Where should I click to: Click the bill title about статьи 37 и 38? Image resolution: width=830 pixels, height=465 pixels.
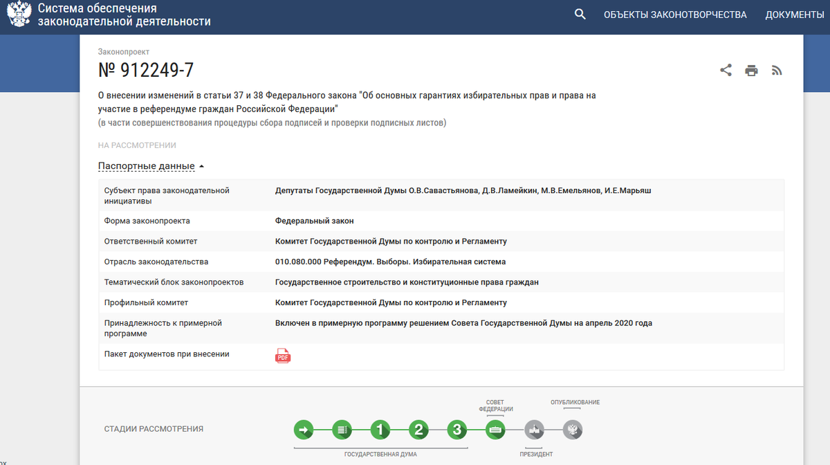click(x=347, y=102)
